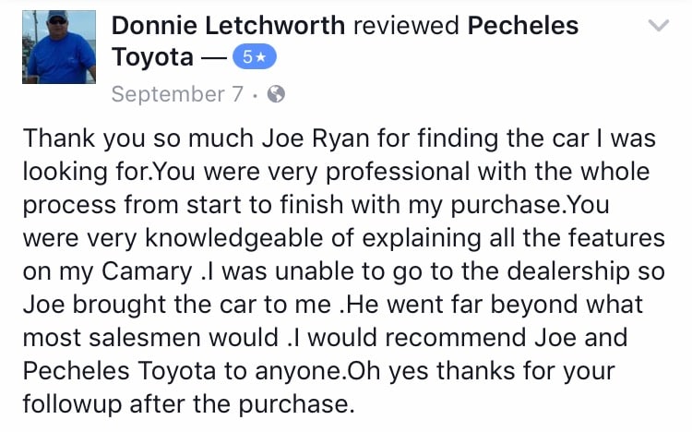Visit Donnie Letchworth's profile name link
The image size is (692, 432).
pos(228,25)
